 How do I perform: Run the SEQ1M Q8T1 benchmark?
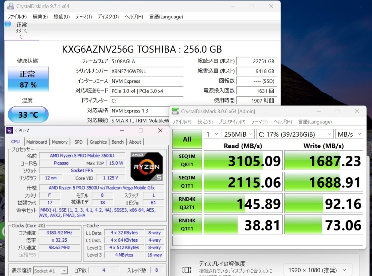pos(187,160)
